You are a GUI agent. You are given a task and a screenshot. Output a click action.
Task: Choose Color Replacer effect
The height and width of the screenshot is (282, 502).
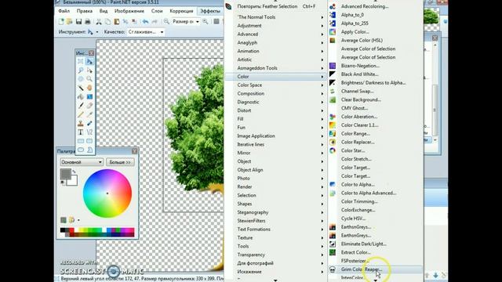point(375,142)
